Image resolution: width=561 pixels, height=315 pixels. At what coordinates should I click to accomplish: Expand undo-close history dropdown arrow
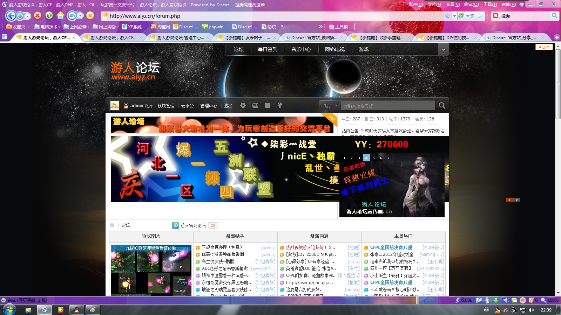click(x=80, y=16)
